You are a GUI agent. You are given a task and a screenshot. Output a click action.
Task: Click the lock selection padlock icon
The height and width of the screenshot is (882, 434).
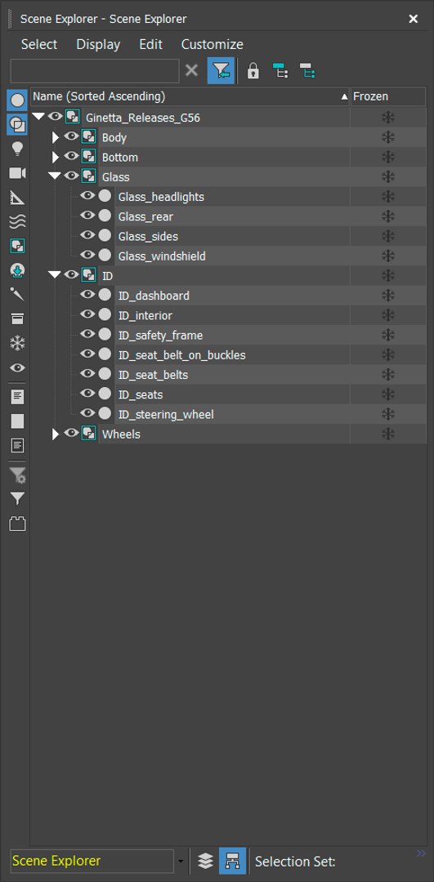click(253, 71)
